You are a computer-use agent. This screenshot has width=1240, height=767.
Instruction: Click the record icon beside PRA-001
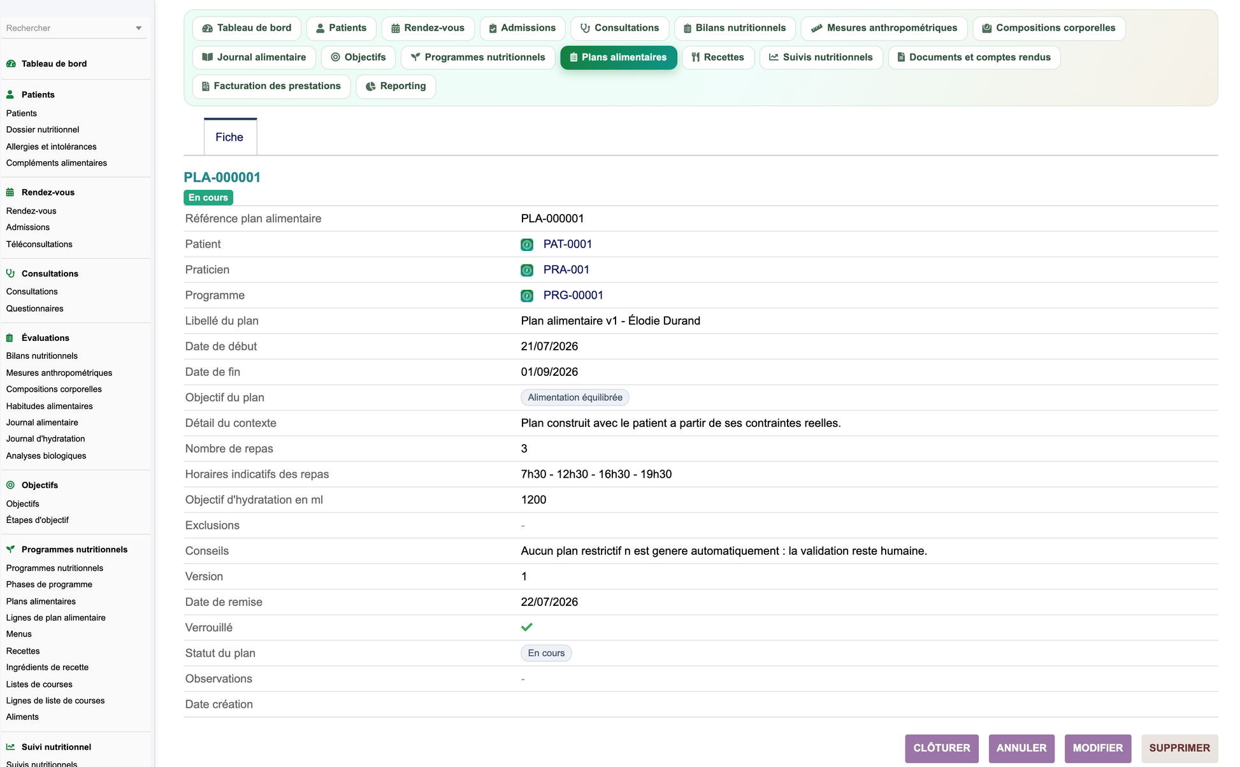click(527, 270)
